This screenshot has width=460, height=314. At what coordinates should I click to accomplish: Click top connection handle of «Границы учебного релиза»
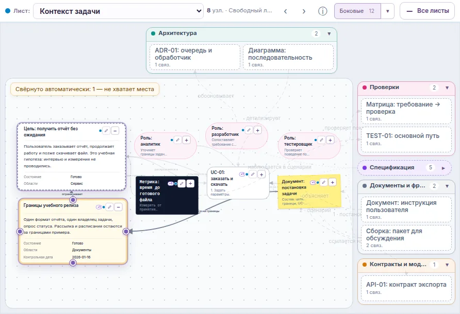pyautogui.click(x=73, y=200)
